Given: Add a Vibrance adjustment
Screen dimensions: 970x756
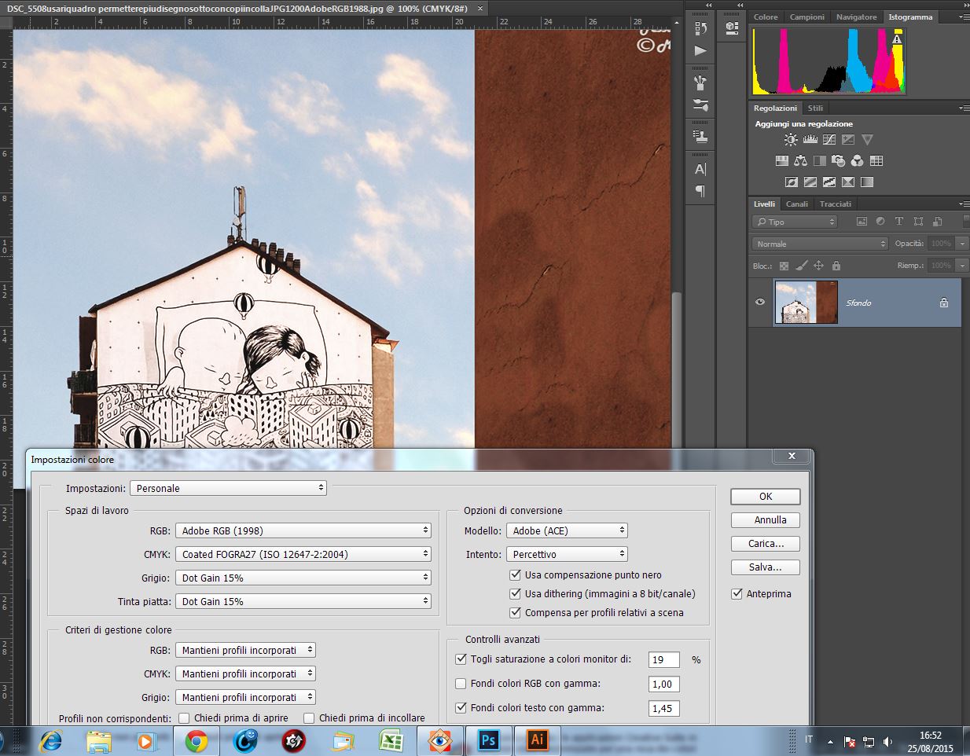Looking at the screenshot, I should pyautogui.click(x=867, y=140).
